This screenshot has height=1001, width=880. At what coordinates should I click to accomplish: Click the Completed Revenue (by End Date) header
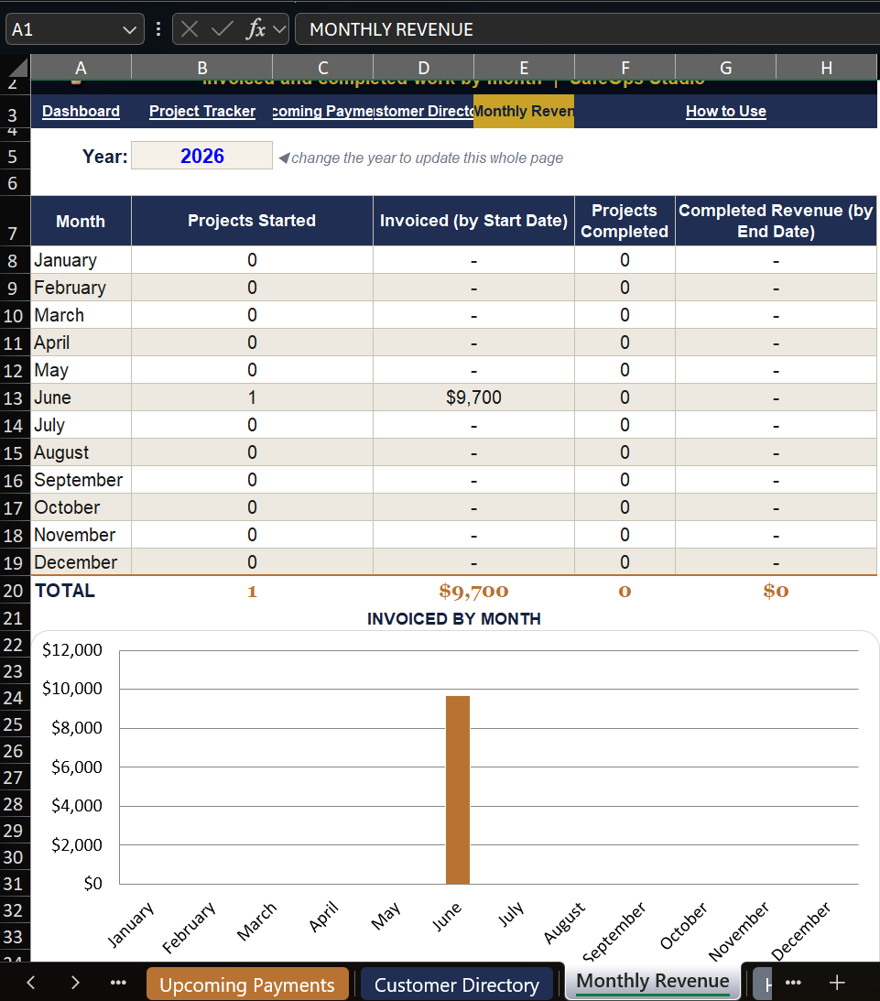pyautogui.click(x=776, y=221)
